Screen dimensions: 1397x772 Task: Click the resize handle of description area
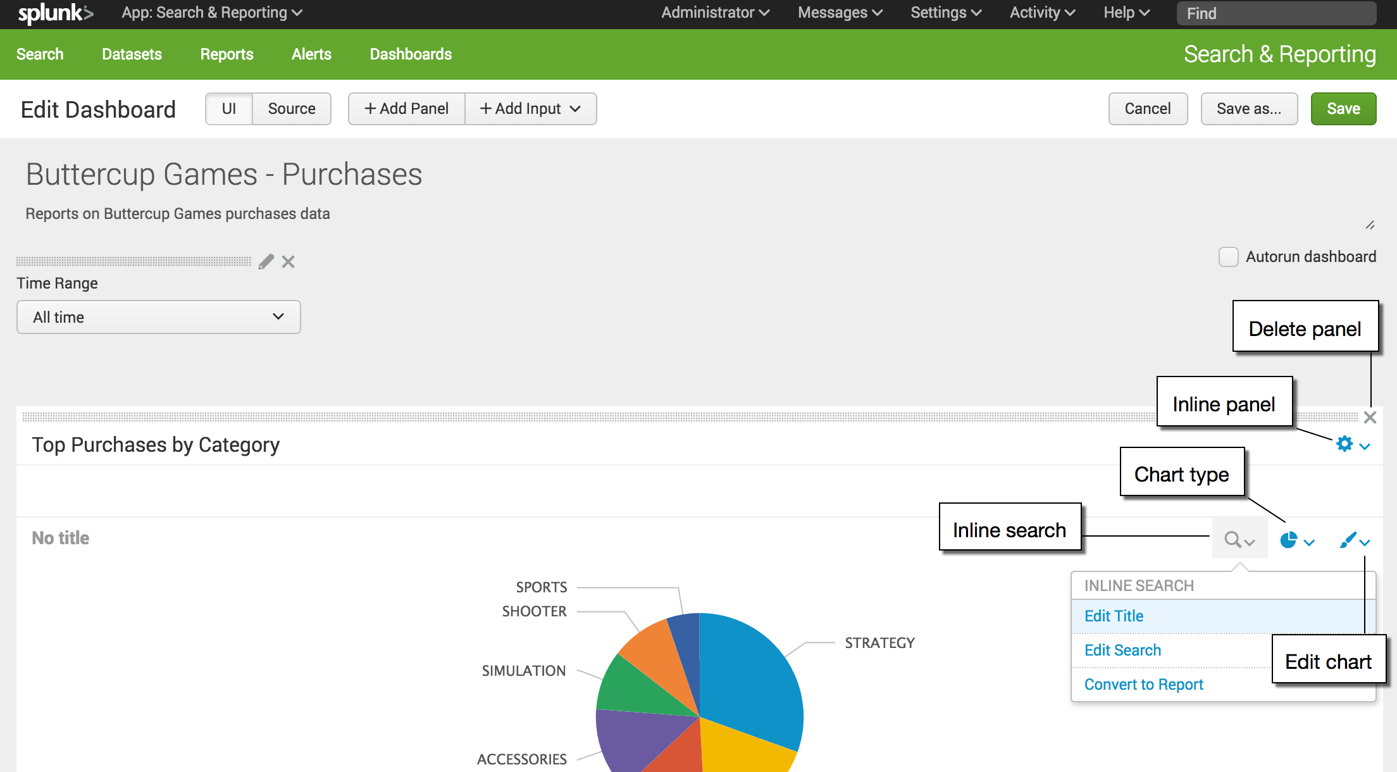point(1370,225)
